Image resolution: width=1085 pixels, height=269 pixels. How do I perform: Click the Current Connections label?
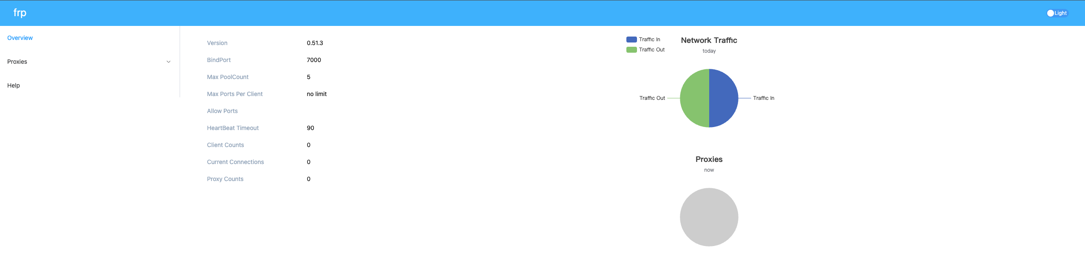[x=236, y=162]
